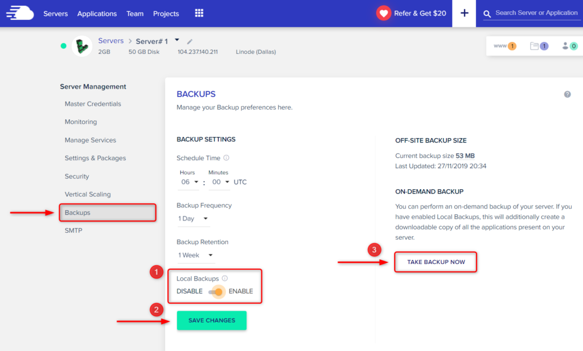Open the apps grid icon in the navbar
The height and width of the screenshot is (351, 583).
(199, 13)
